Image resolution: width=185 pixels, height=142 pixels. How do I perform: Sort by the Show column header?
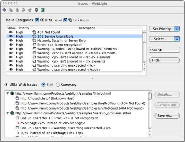click(11, 28)
